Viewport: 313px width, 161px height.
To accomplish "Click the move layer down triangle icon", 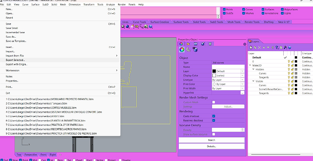I will 268,47.
